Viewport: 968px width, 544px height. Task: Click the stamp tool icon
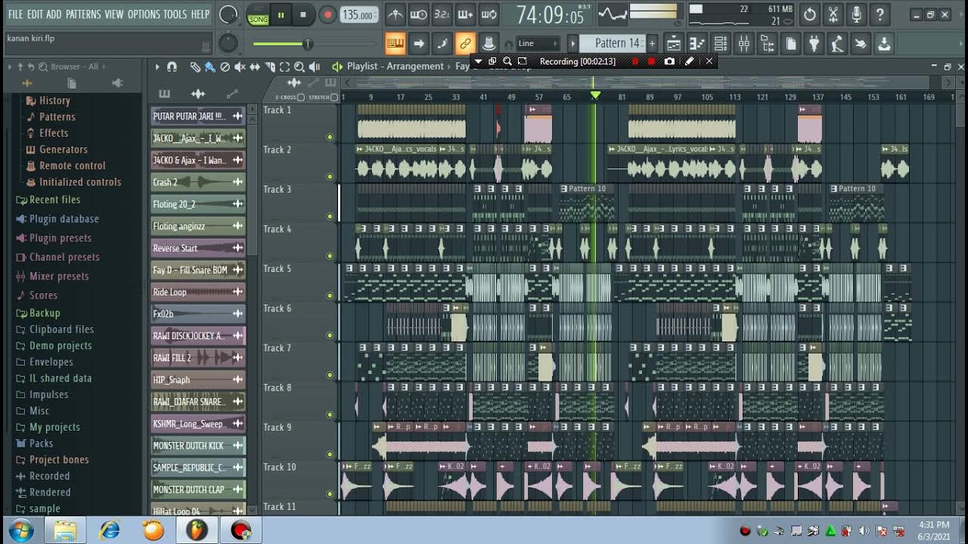click(489, 44)
